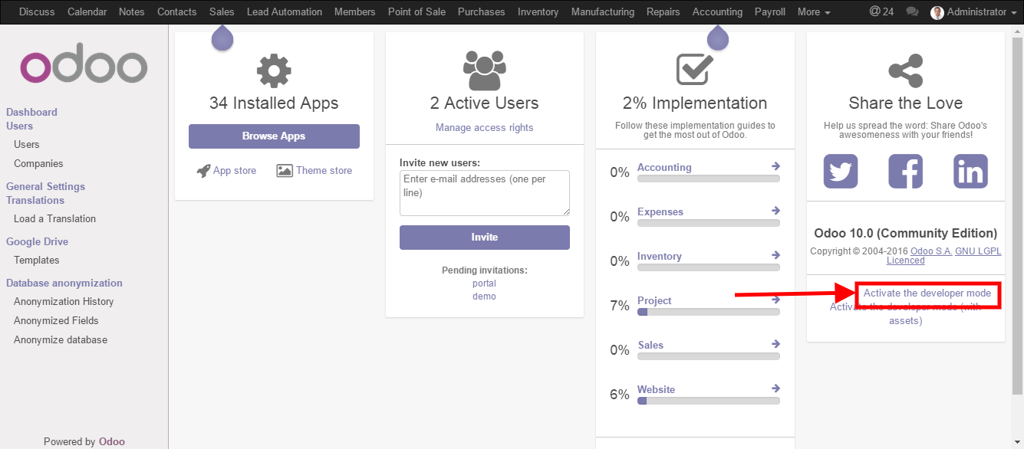Click the arrow next to Website progress
The image size is (1024, 449).
tap(775, 388)
